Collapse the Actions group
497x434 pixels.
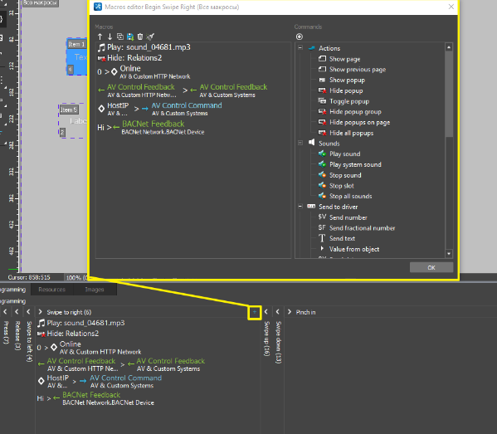click(300, 48)
